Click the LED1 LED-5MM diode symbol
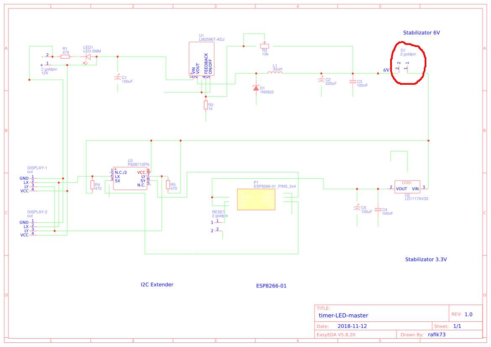 [x=88, y=57]
